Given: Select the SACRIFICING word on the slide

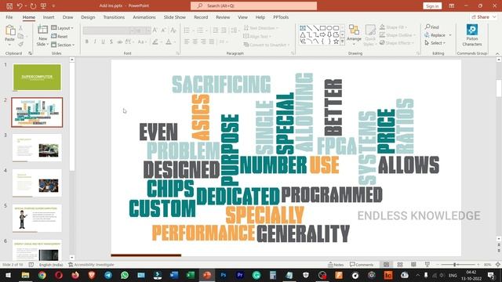Looking at the screenshot, I should click(221, 85).
